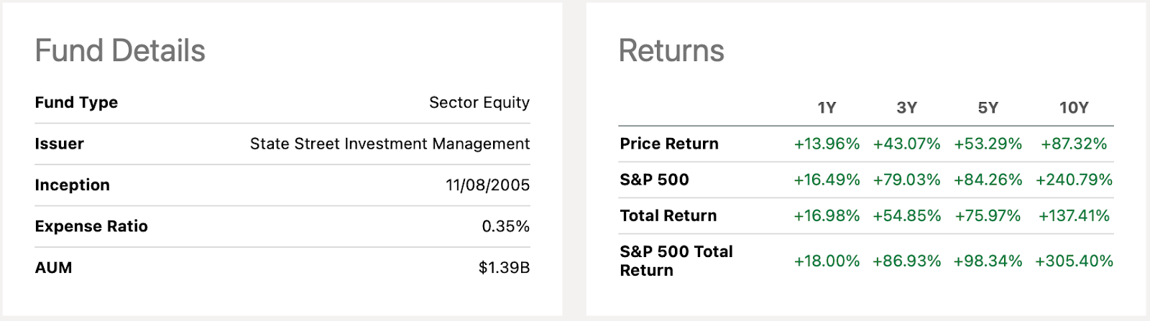This screenshot has height=321, width=1150.
Task: Pick the 10Y returns column header
Action: (1073, 108)
